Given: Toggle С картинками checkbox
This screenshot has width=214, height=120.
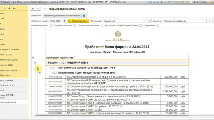Looking at the screenshot, I should [158, 25].
